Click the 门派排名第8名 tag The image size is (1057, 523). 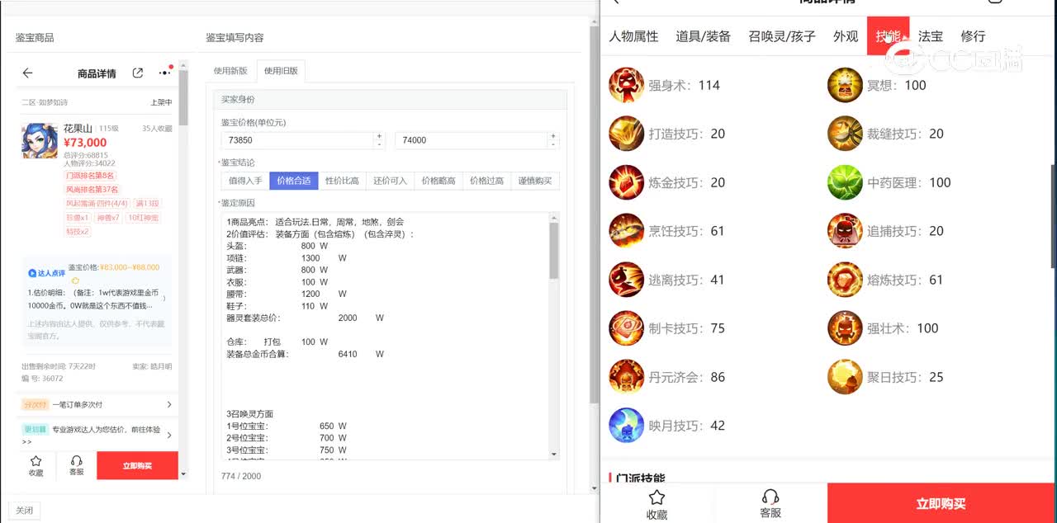[x=91, y=176]
